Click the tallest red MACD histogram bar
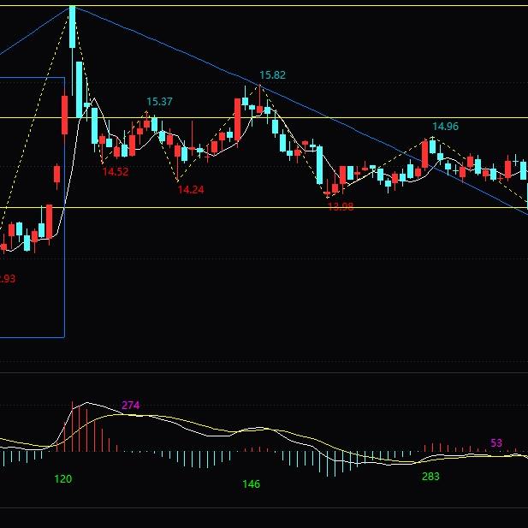The image size is (528, 528). point(72,426)
